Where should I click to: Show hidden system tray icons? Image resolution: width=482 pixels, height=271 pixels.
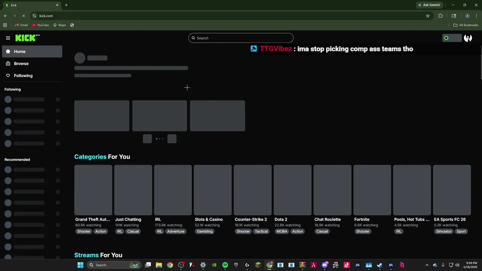427,265
